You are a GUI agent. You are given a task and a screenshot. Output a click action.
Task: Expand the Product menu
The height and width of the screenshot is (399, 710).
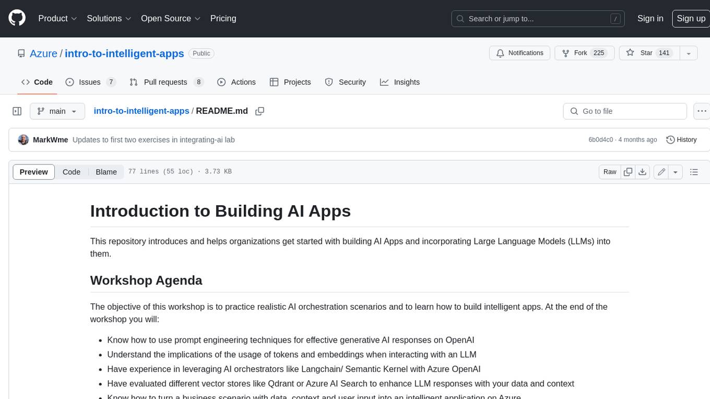tap(57, 18)
